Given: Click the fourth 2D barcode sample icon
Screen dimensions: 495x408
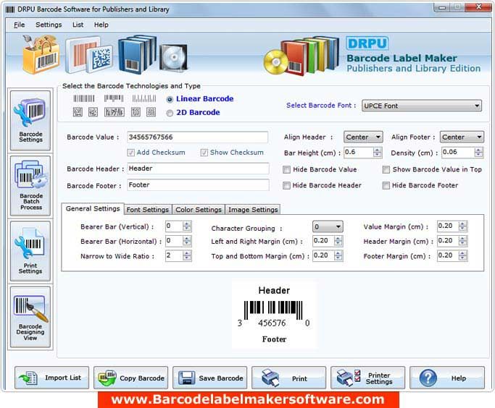Looking at the screenshot, I should [x=136, y=112].
